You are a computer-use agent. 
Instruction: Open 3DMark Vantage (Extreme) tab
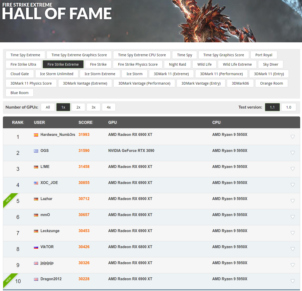85,83
